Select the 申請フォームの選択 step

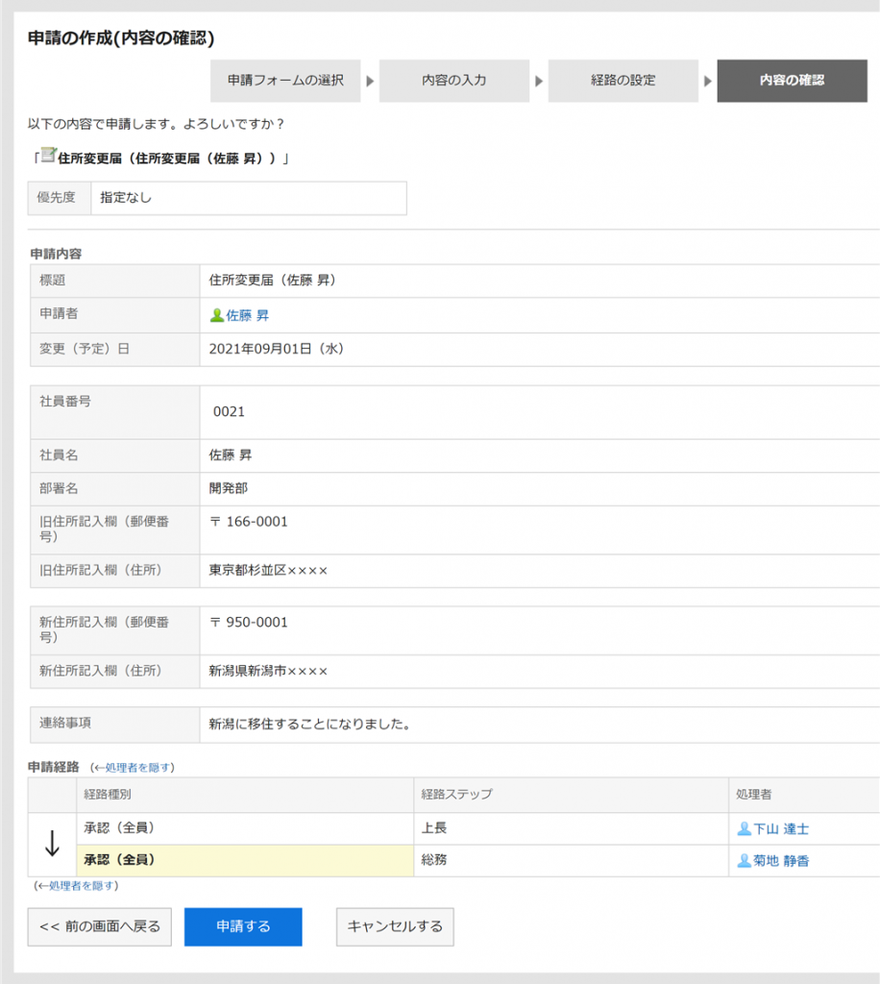[x=285, y=81]
